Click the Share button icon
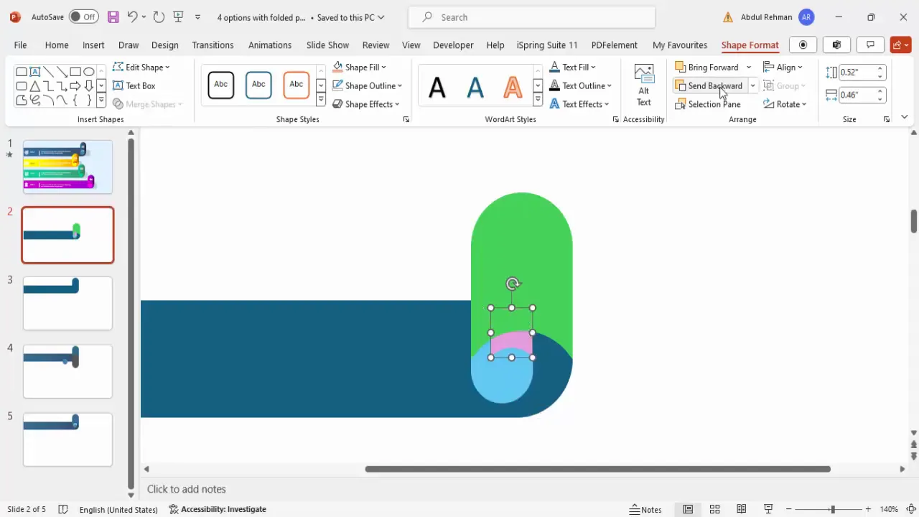Screen dimensions: 919x517 [900, 45]
